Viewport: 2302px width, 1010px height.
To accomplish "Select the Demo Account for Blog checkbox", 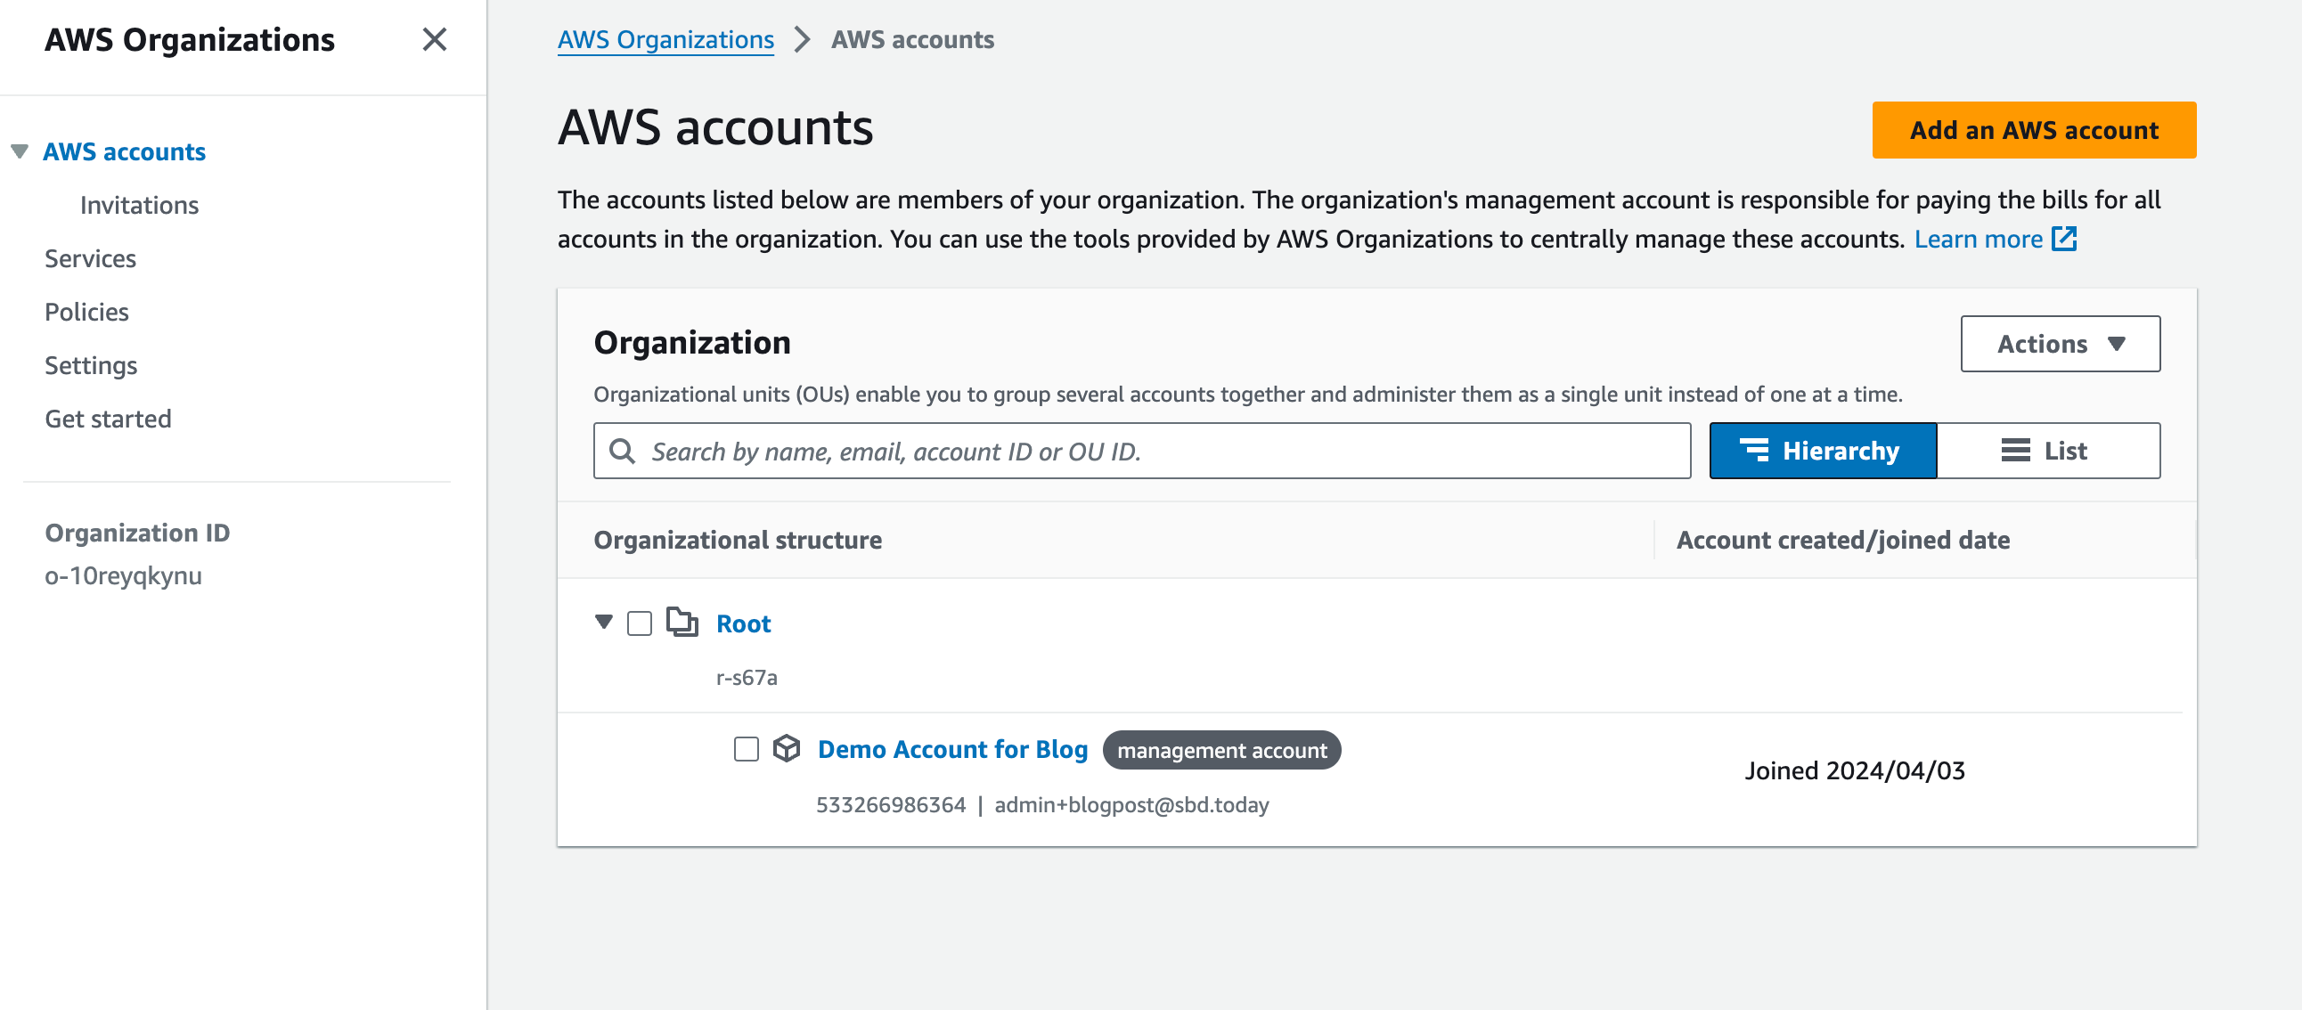I will (745, 749).
